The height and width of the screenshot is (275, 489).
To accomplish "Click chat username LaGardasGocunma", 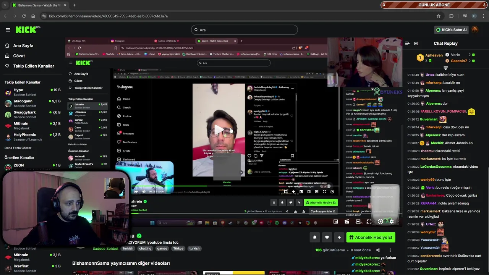I will 436,167.
